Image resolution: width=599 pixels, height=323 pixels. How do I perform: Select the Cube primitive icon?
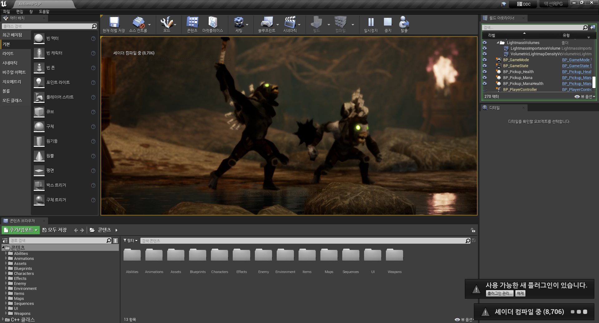point(39,112)
